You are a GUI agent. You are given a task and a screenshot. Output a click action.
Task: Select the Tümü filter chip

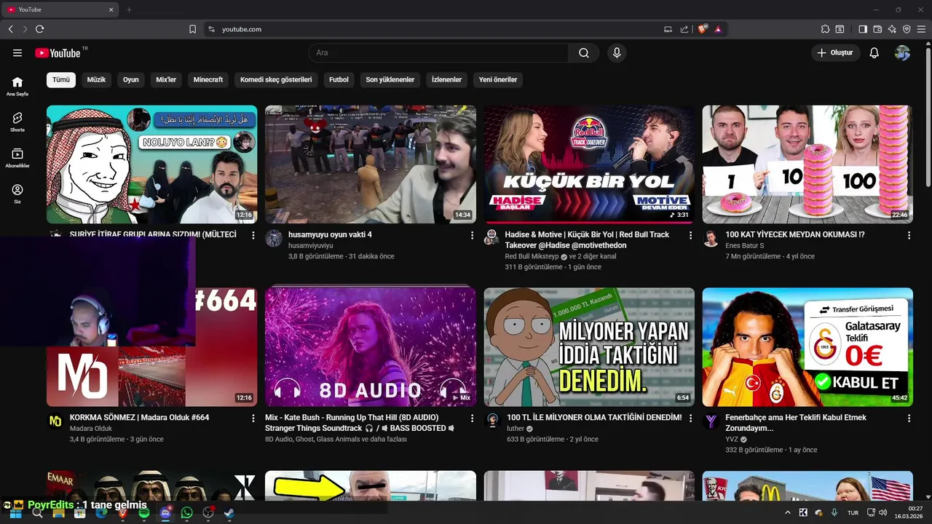tap(61, 79)
